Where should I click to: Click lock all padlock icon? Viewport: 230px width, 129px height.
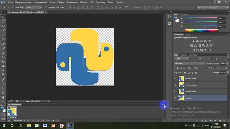pos(196,73)
